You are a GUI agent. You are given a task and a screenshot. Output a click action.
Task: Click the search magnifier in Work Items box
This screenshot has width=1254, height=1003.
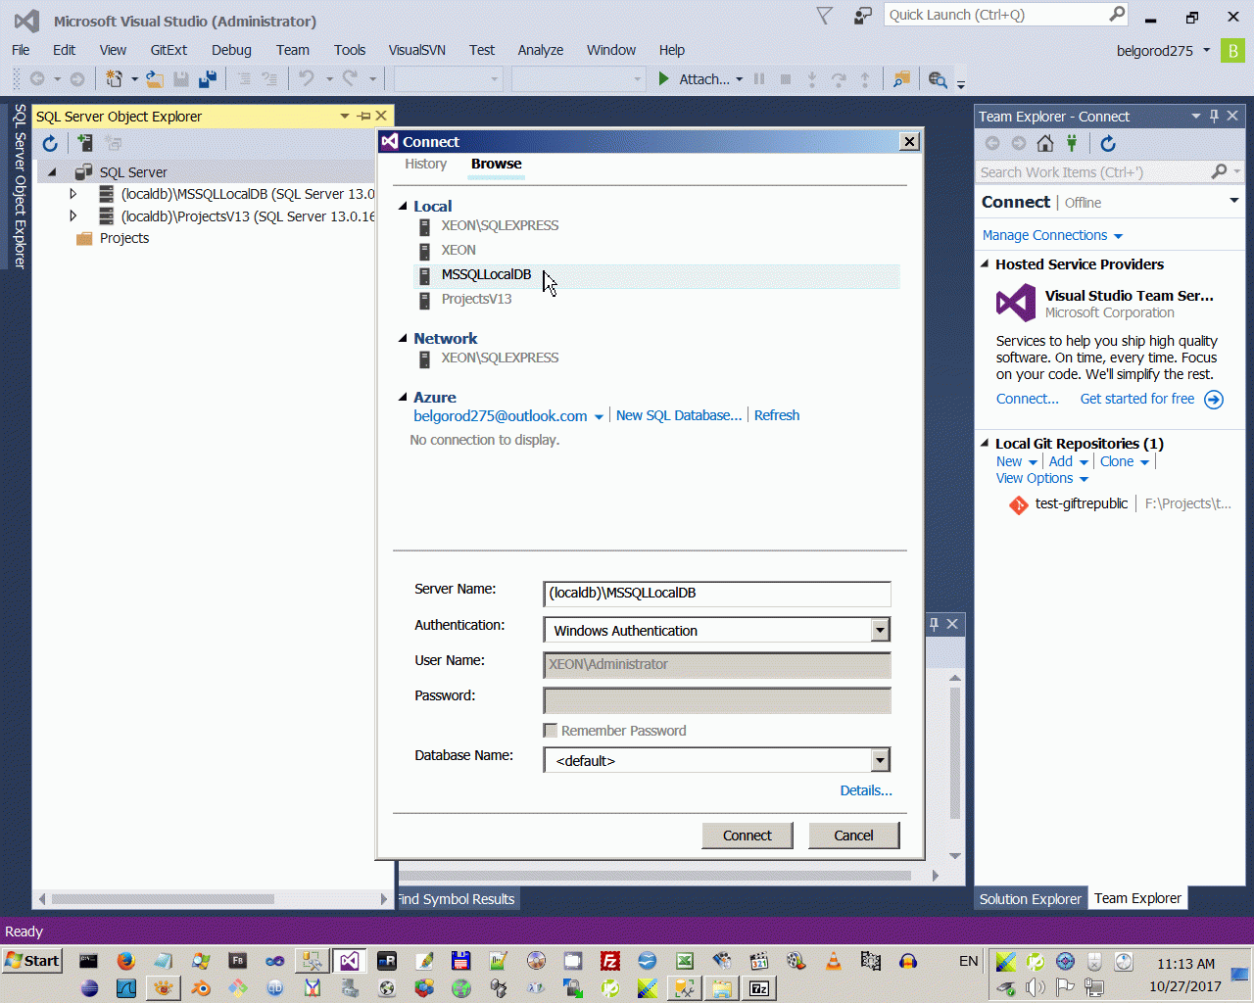[x=1219, y=172]
